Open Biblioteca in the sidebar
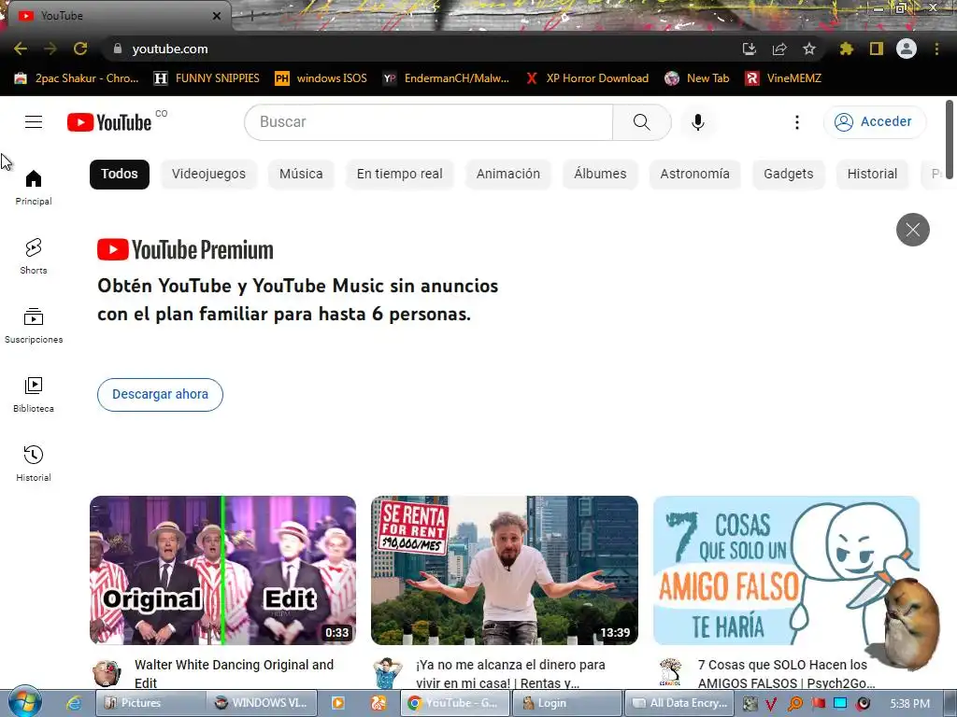Screen dimensions: 957x717 34,395
